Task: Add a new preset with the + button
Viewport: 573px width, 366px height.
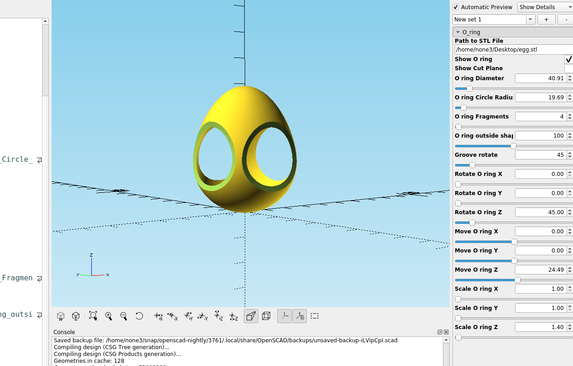Action: pos(547,20)
